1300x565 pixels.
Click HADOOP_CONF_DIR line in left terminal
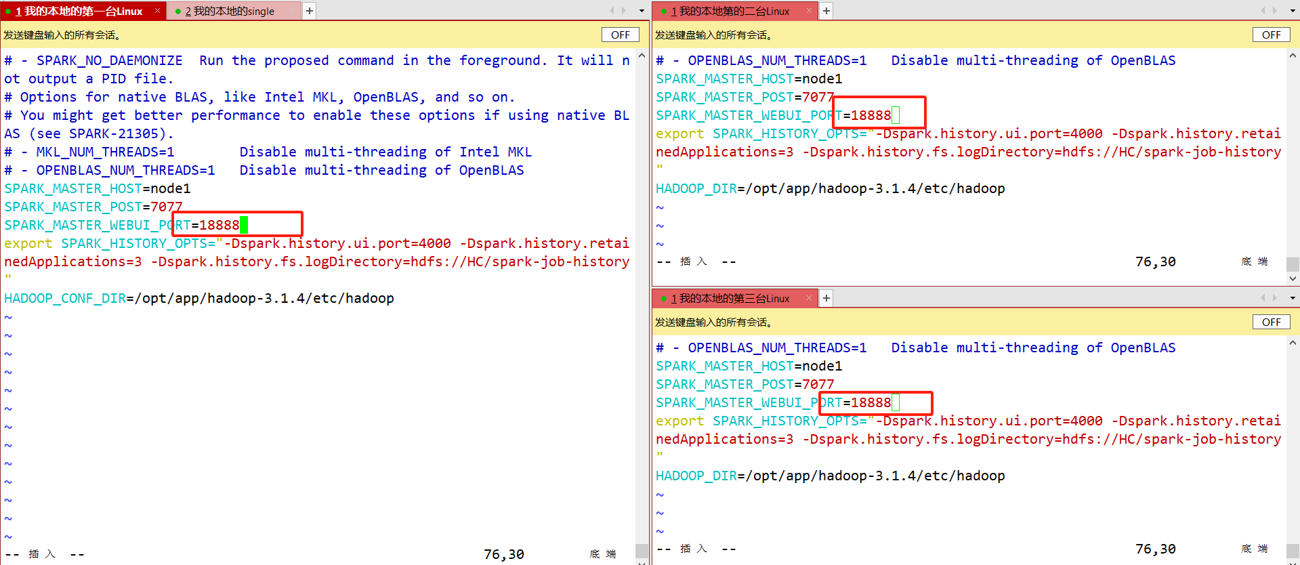pos(199,298)
